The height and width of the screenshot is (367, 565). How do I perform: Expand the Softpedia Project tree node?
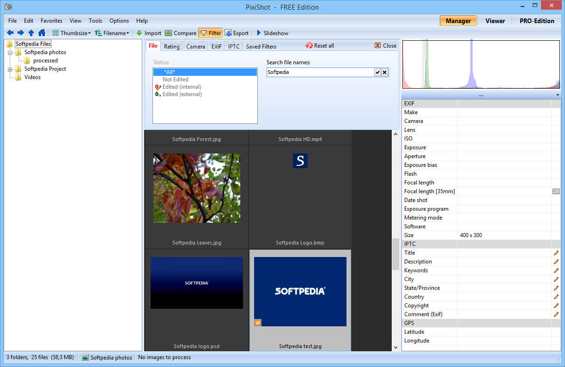pos(10,69)
